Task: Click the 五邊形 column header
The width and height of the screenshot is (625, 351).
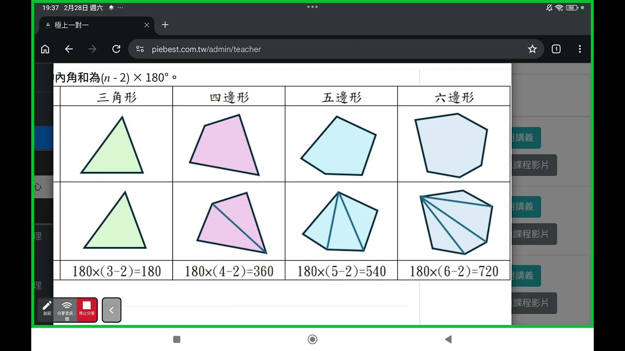Action: point(341,97)
